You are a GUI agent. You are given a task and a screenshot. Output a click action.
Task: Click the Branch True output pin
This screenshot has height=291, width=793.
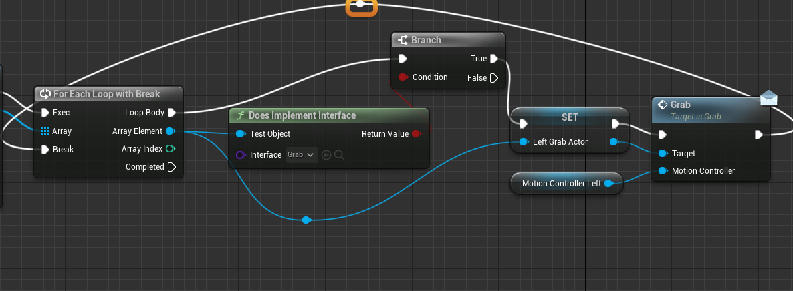(x=494, y=59)
